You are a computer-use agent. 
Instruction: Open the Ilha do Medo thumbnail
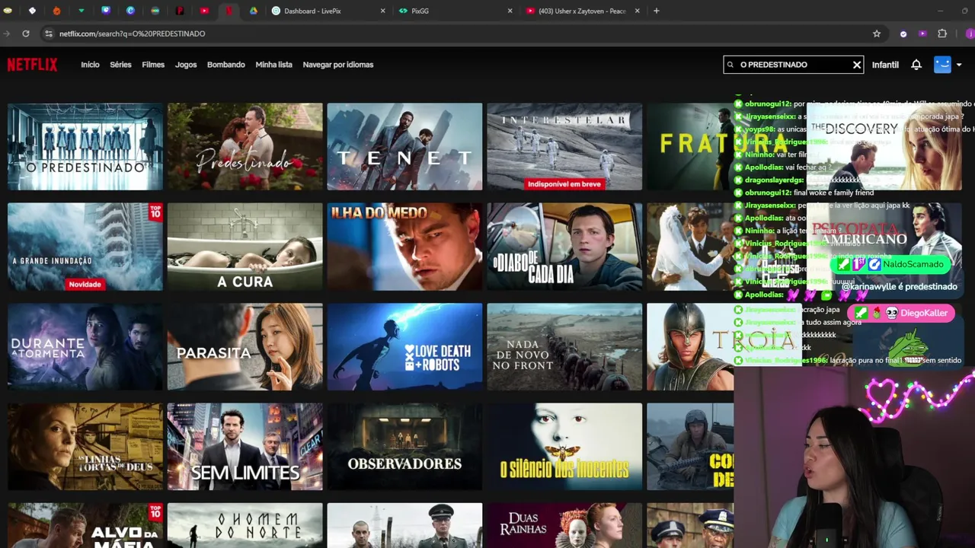(404, 247)
